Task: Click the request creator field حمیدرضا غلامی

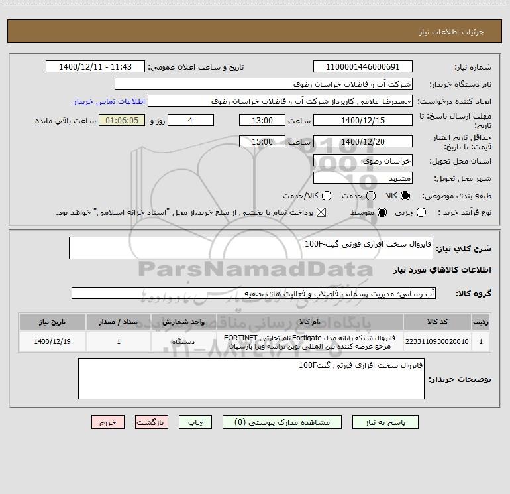Action: point(280,101)
